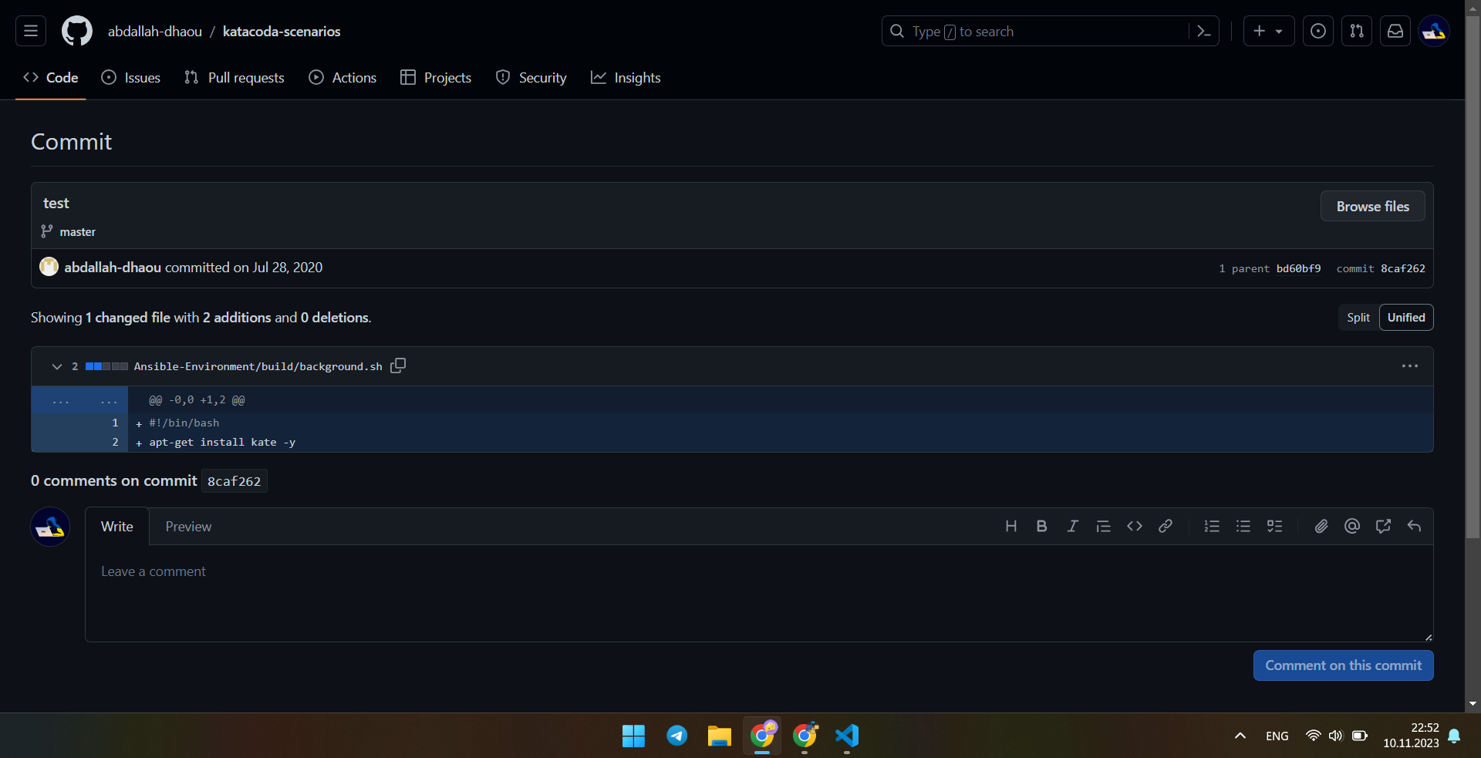Select the Unified diff view
The width and height of the screenshot is (1481, 758).
1405,318
